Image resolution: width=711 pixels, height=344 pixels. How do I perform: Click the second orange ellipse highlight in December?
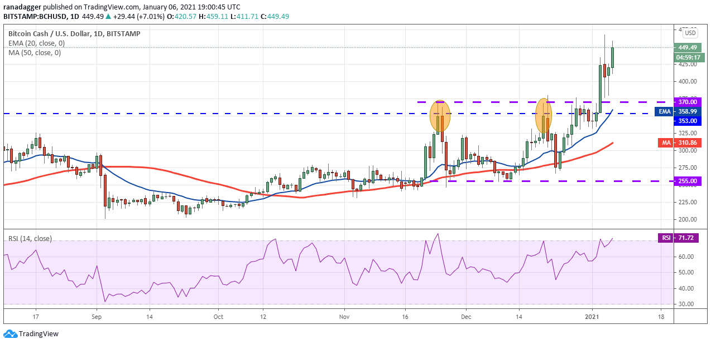click(x=544, y=116)
